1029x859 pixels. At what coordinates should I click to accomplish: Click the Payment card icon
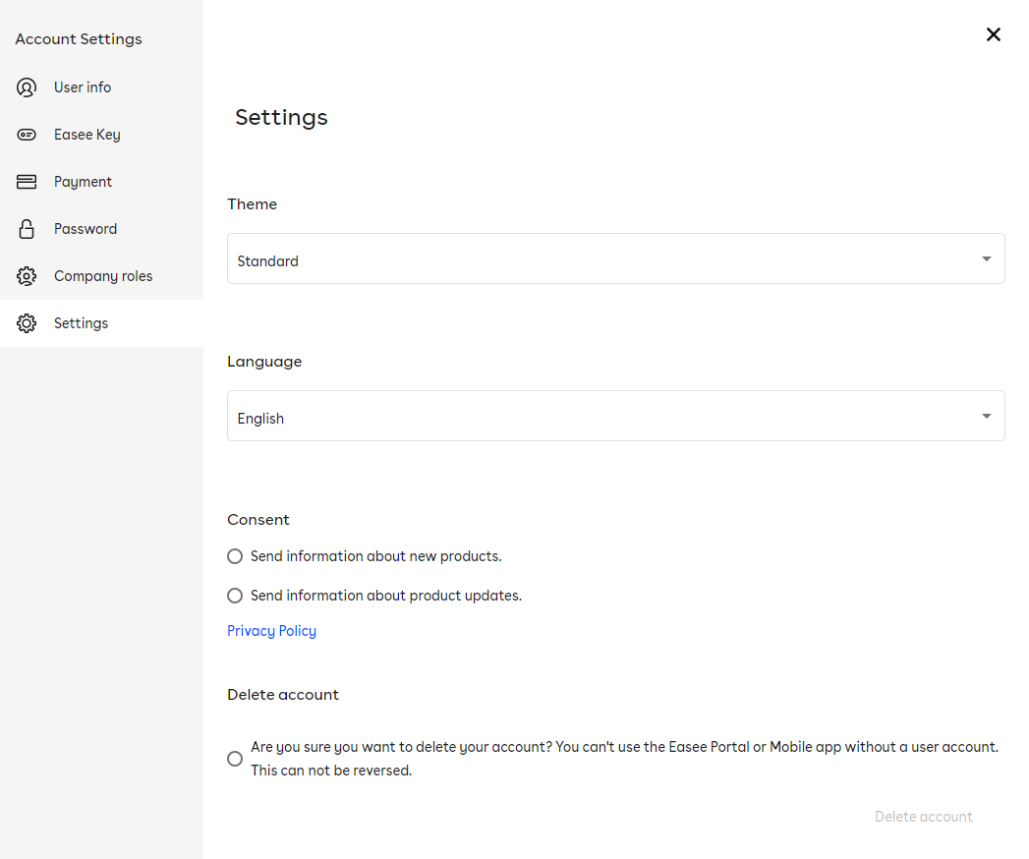(27, 182)
